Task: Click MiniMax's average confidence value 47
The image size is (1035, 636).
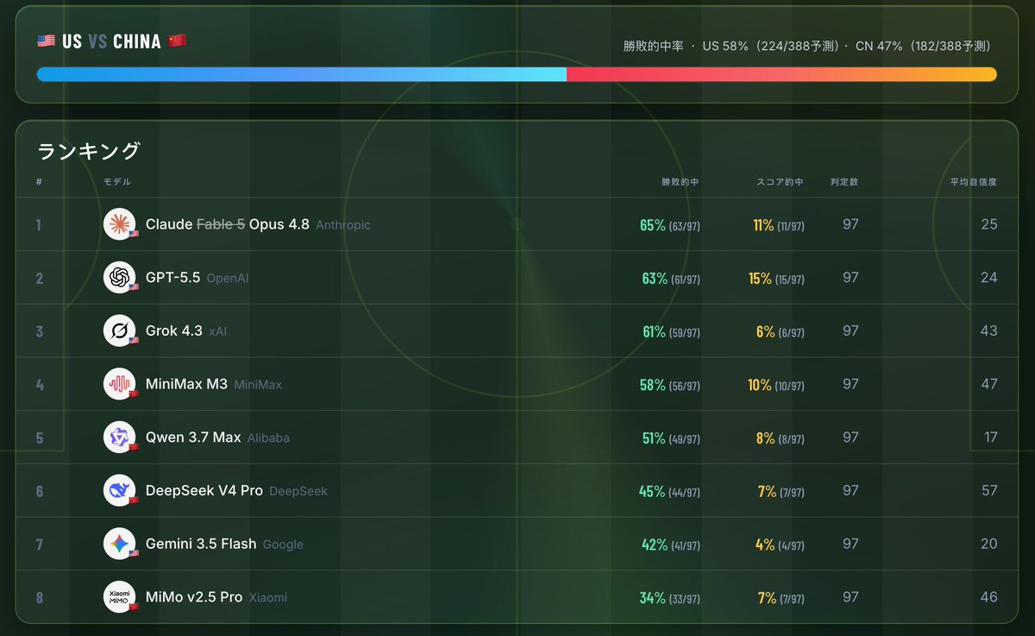Action: pyautogui.click(x=989, y=384)
